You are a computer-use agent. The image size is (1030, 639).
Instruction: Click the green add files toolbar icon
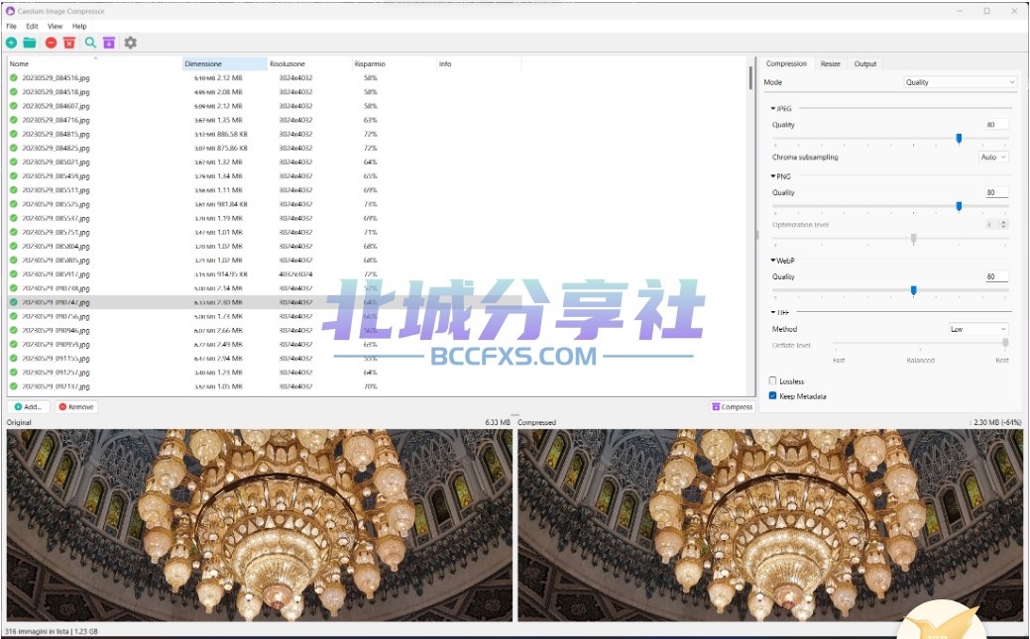point(11,43)
